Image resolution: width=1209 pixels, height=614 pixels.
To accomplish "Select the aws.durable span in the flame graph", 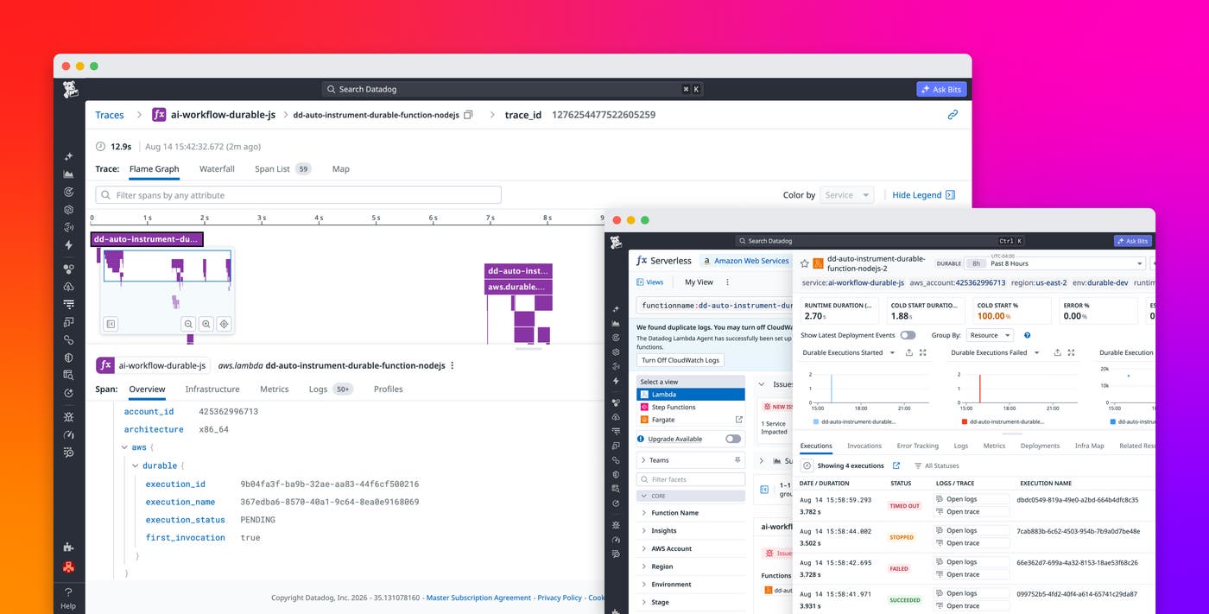I will pos(518,287).
